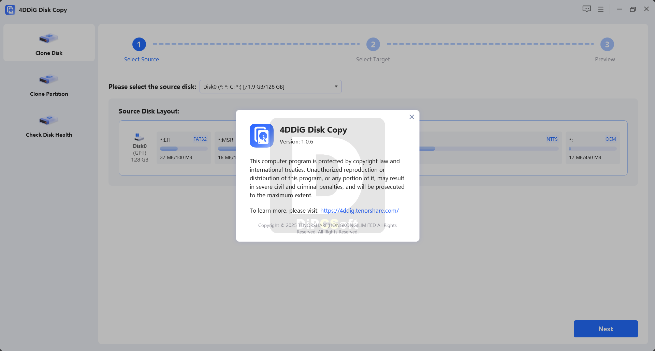
Task: Click the OEM partition usage bar
Action: [593, 149]
